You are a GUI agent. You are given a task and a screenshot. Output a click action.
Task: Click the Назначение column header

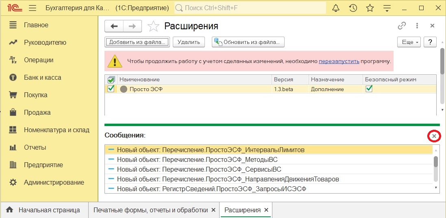[336, 79]
